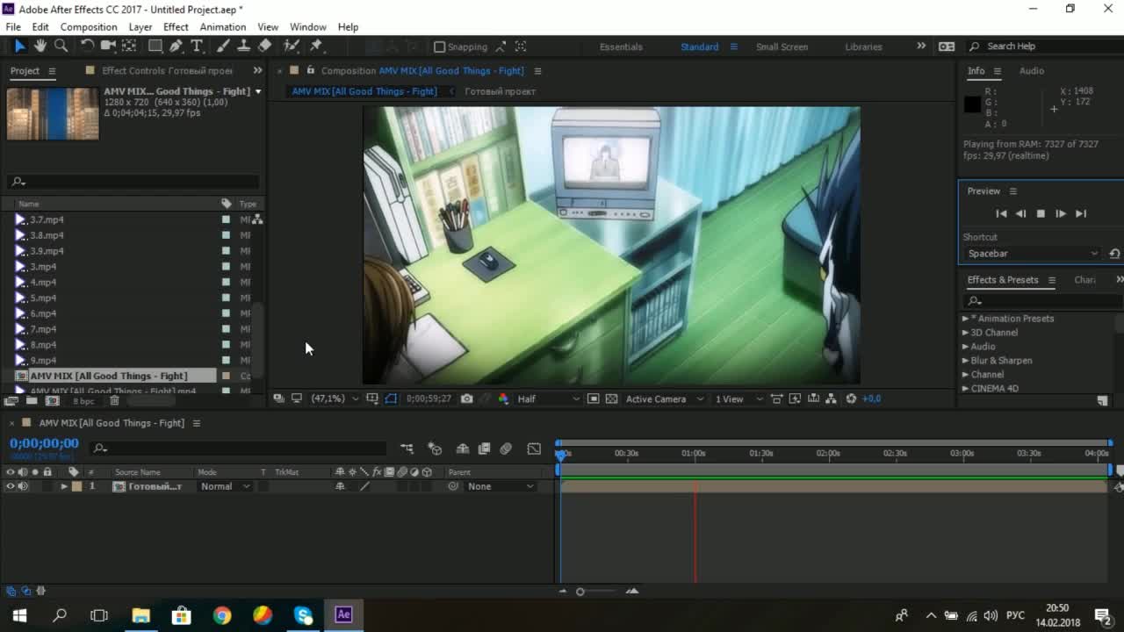Select the Rectangle shape tool
Viewport: 1124px width, 632px height.
coord(155,46)
